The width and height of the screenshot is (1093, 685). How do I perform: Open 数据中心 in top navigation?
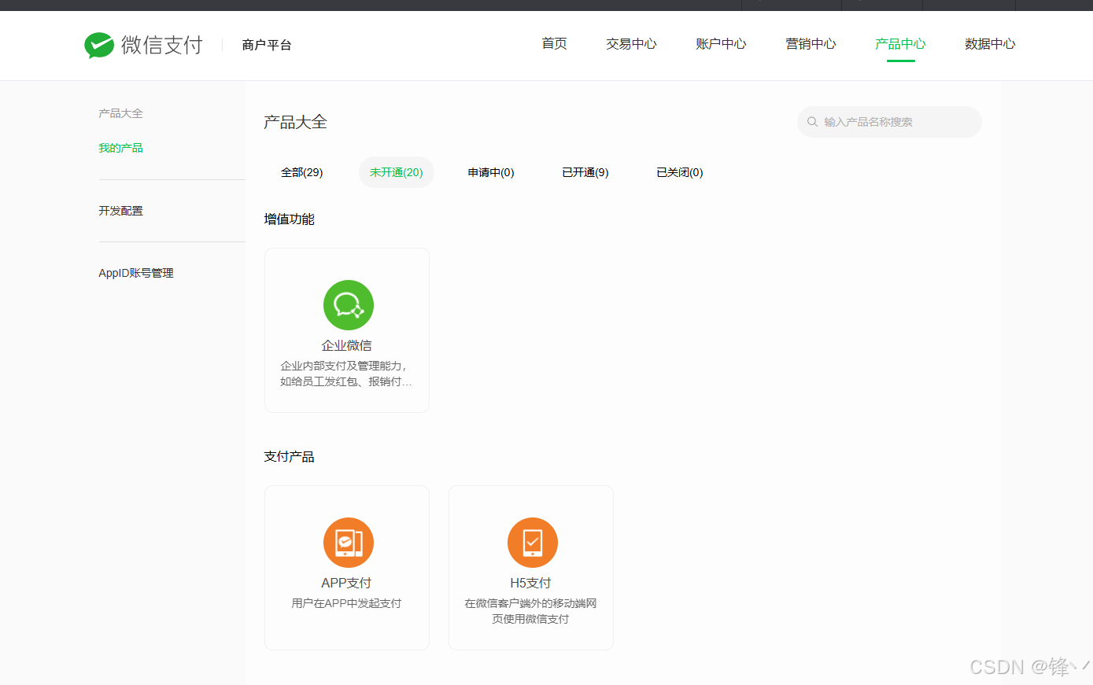(990, 44)
